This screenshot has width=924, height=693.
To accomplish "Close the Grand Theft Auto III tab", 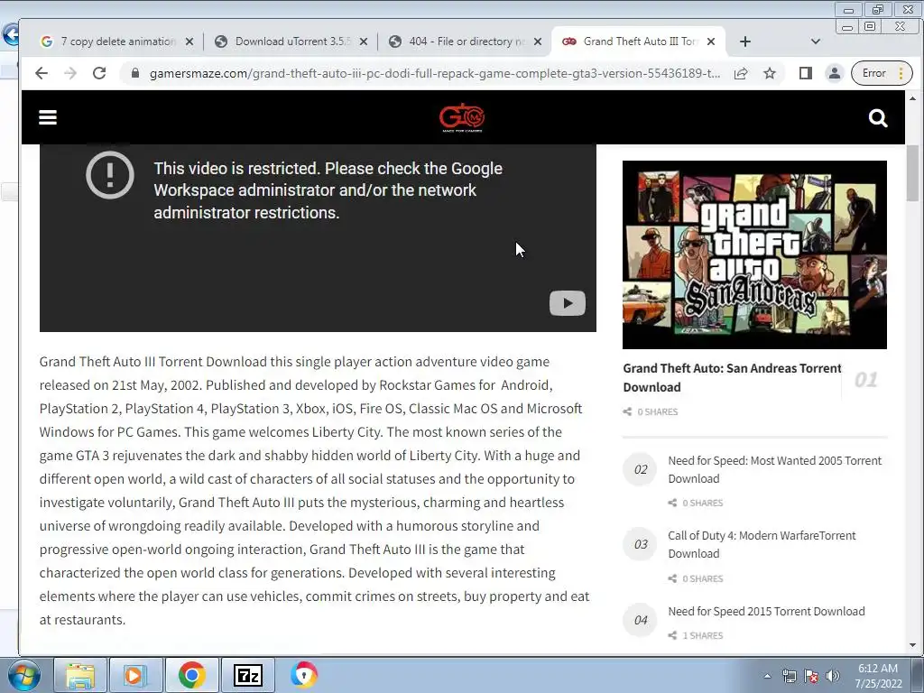I will (711, 42).
